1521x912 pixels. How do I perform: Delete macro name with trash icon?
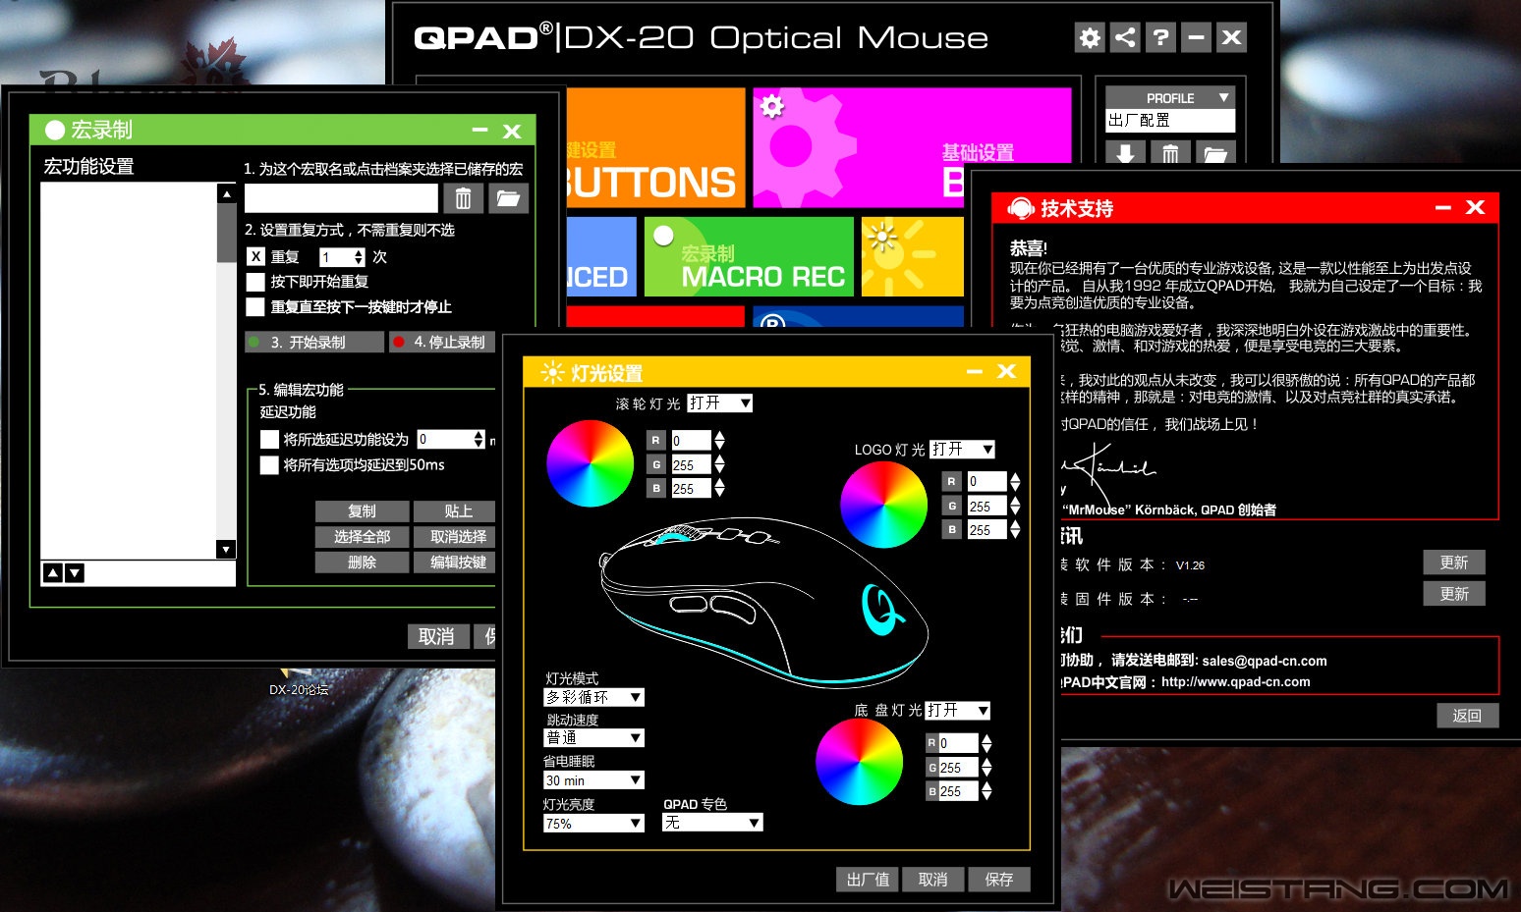[463, 198]
